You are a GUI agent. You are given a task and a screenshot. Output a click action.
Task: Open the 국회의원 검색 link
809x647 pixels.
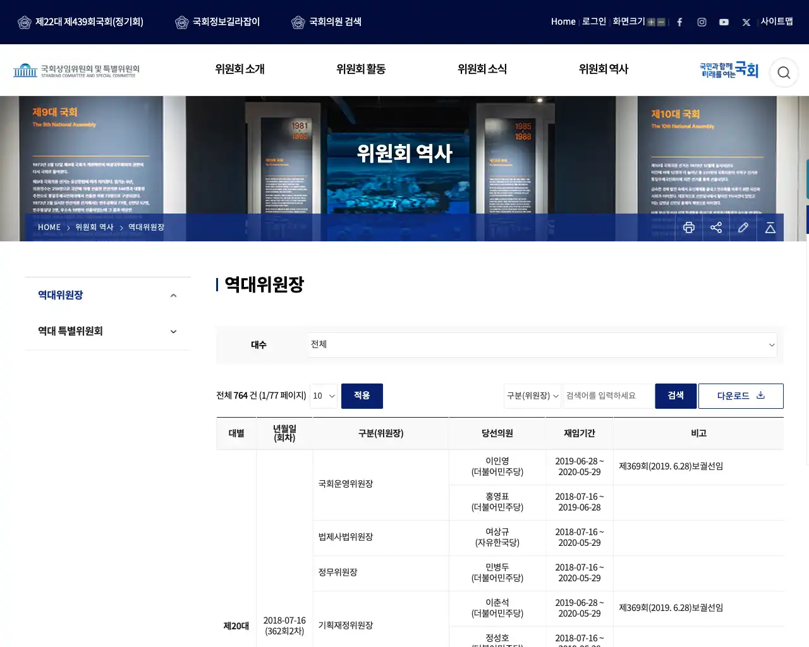pos(335,22)
